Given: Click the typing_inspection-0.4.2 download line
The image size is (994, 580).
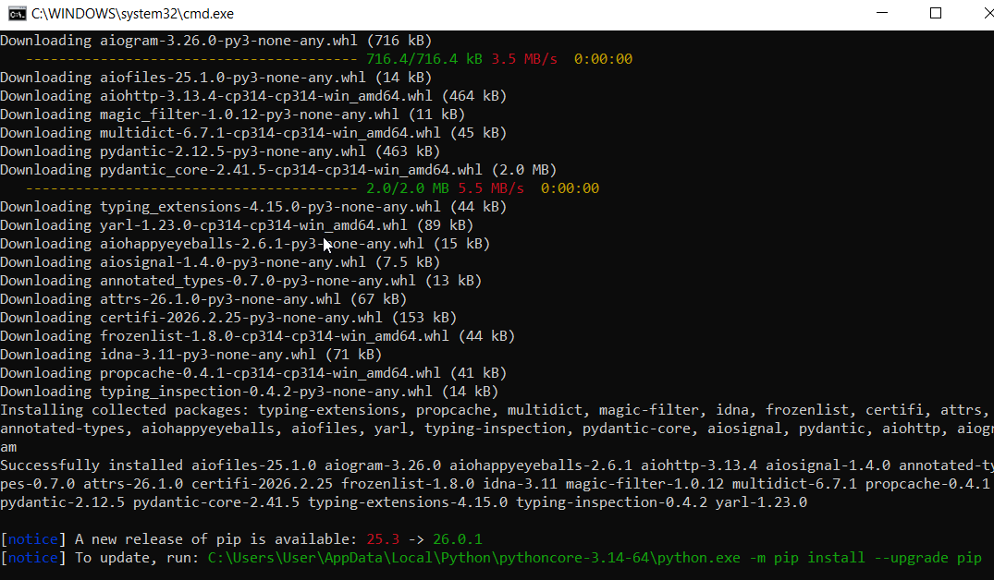Looking at the screenshot, I should (x=249, y=392).
